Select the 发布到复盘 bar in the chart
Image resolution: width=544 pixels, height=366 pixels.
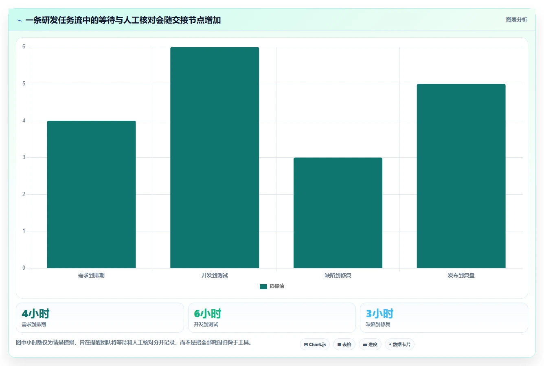coord(461,176)
